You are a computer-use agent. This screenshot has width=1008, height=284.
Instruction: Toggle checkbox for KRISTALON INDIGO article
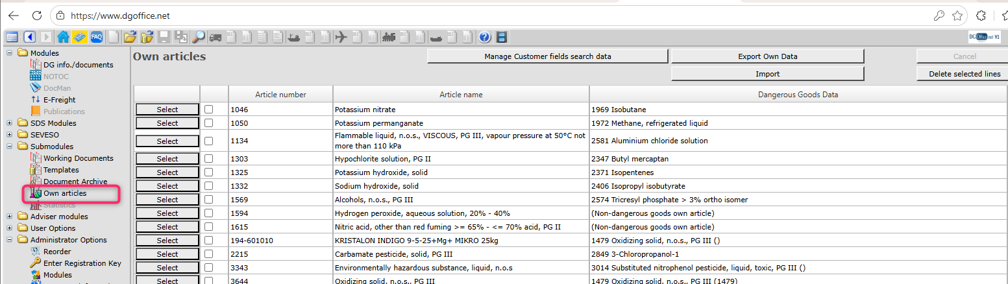(208, 241)
